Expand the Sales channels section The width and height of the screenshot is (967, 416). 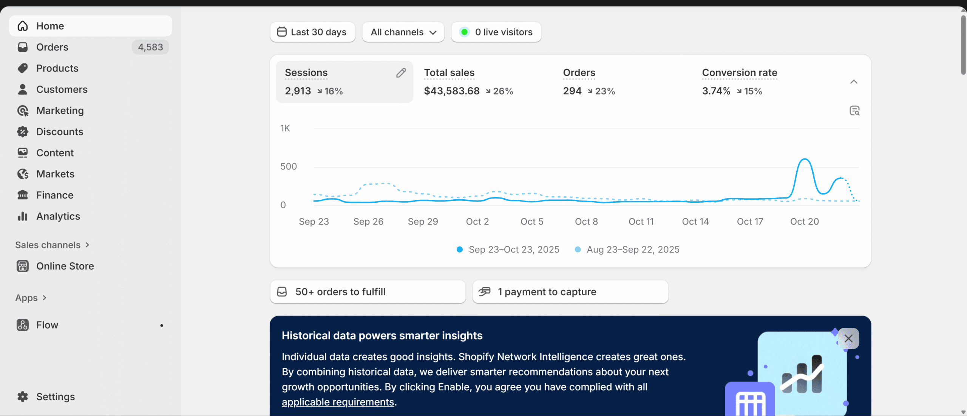(52, 245)
